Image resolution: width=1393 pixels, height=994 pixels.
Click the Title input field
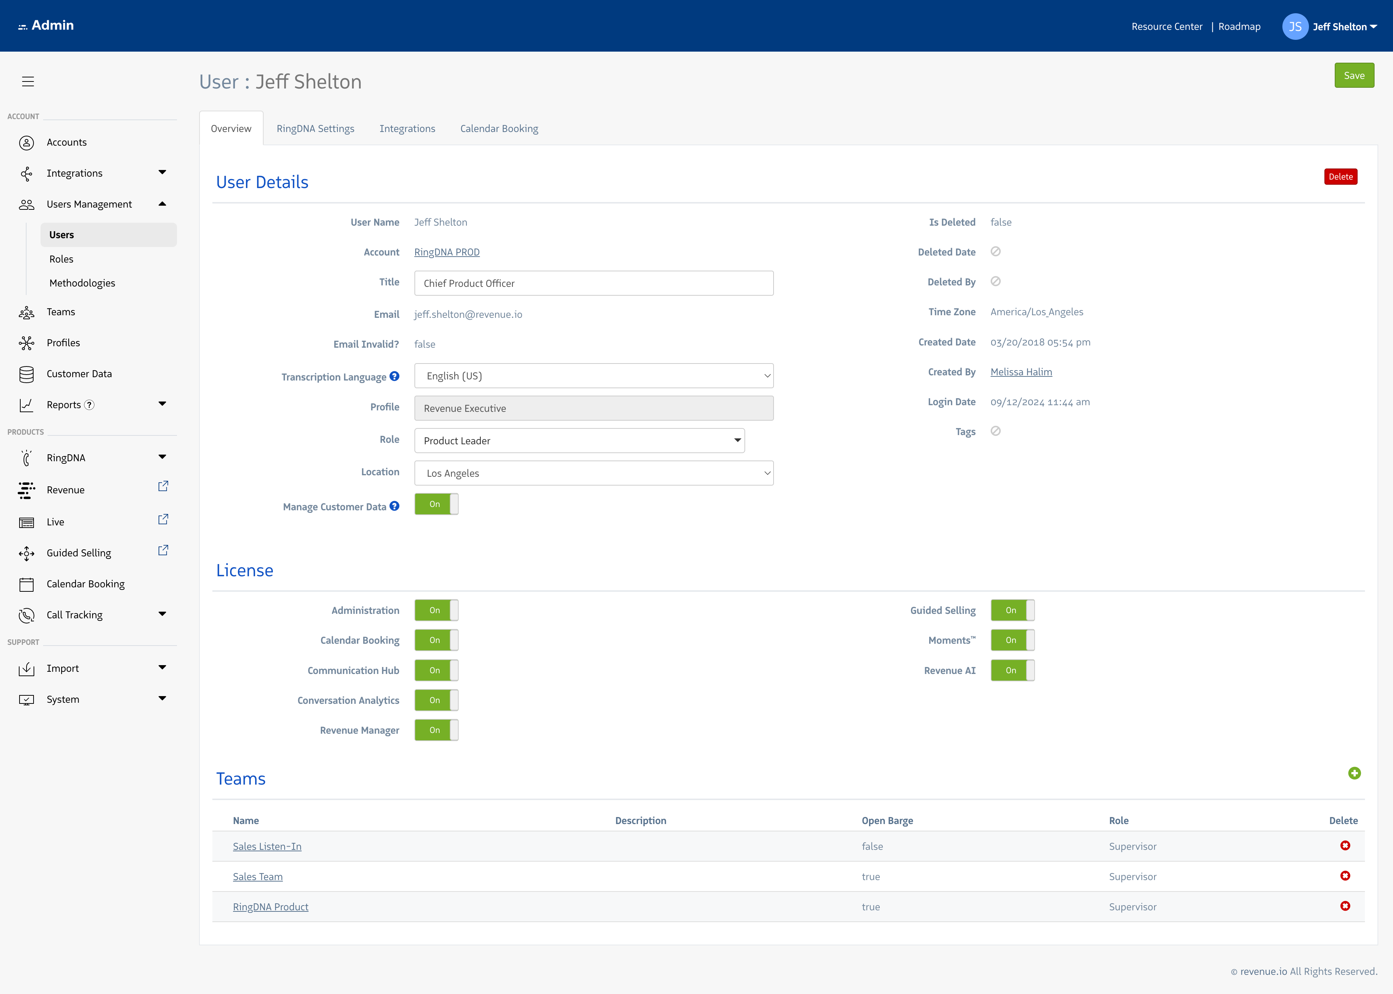tap(593, 284)
